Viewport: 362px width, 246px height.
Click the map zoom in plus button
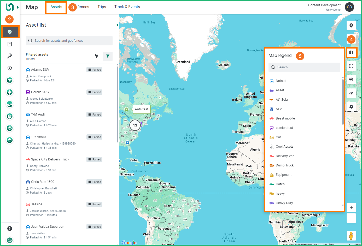click(351, 208)
